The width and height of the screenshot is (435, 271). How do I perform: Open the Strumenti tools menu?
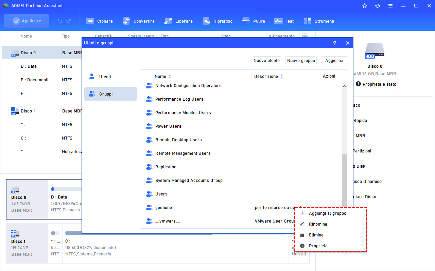pyautogui.click(x=319, y=21)
